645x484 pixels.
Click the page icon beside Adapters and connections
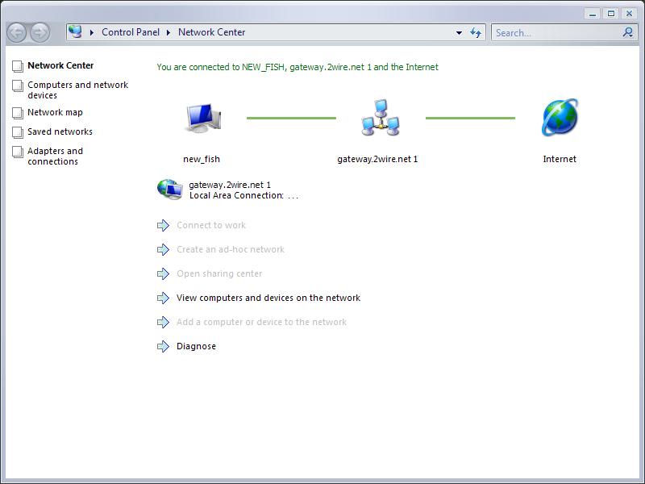(18, 152)
